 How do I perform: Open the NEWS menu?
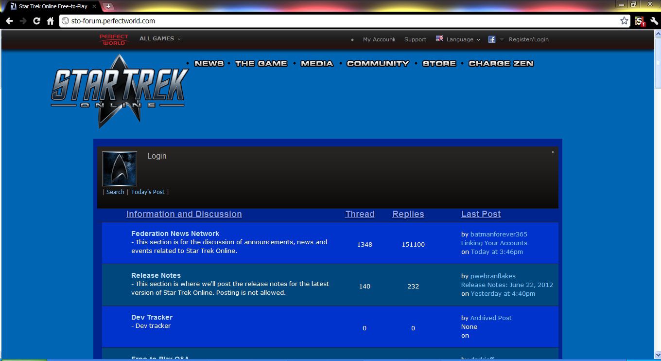[x=209, y=63]
